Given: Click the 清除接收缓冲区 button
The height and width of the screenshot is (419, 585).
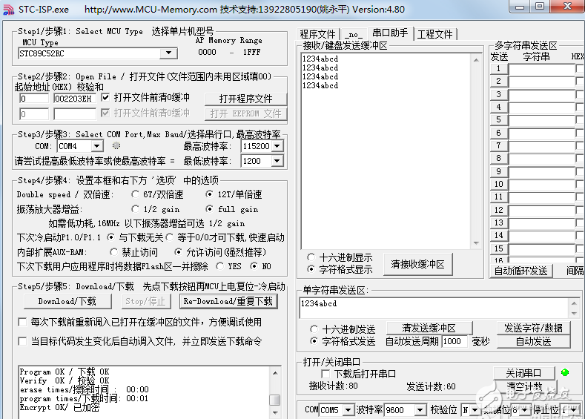Looking at the screenshot, I should (x=418, y=264).
